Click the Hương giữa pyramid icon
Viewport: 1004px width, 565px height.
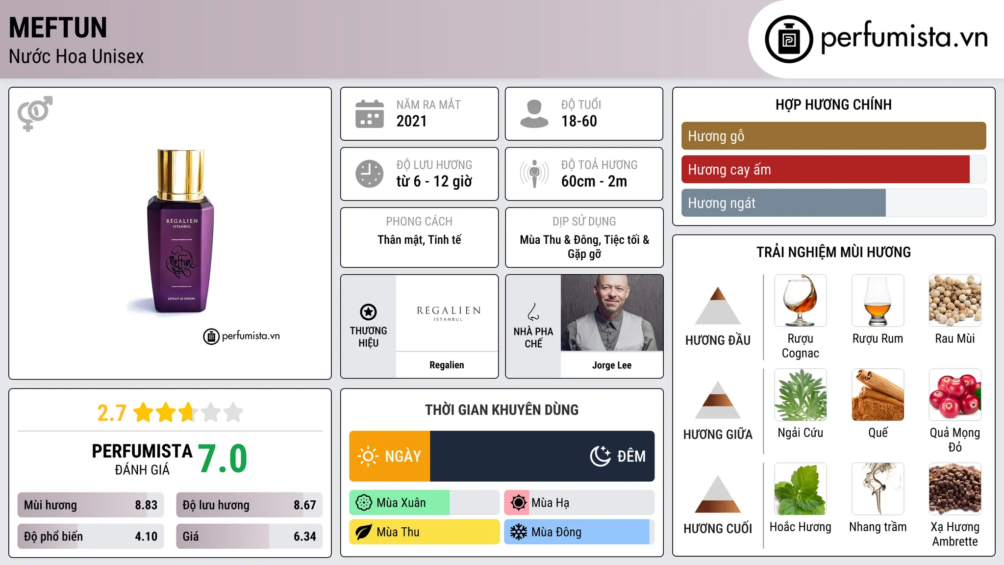(718, 399)
